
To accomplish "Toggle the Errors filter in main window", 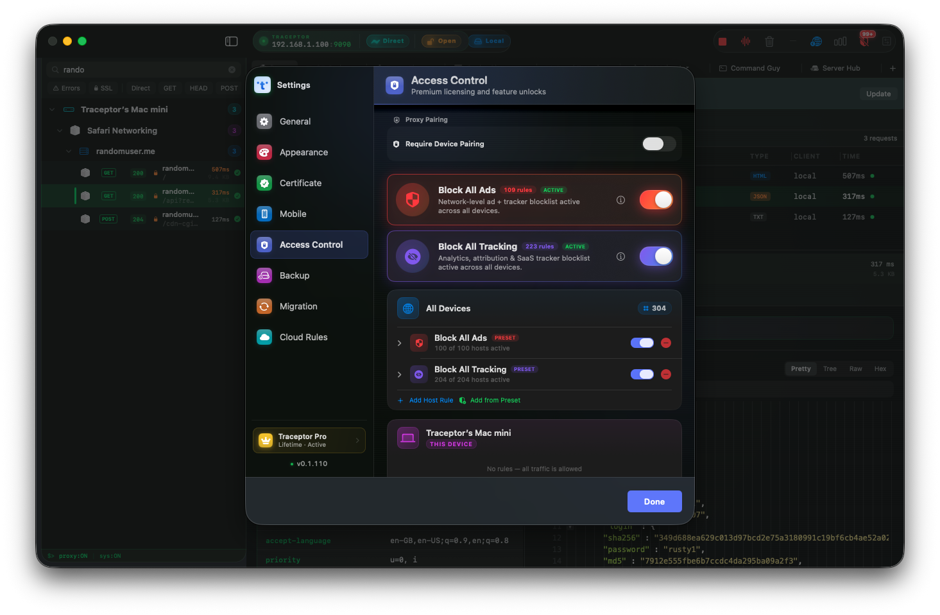I will click(67, 89).
